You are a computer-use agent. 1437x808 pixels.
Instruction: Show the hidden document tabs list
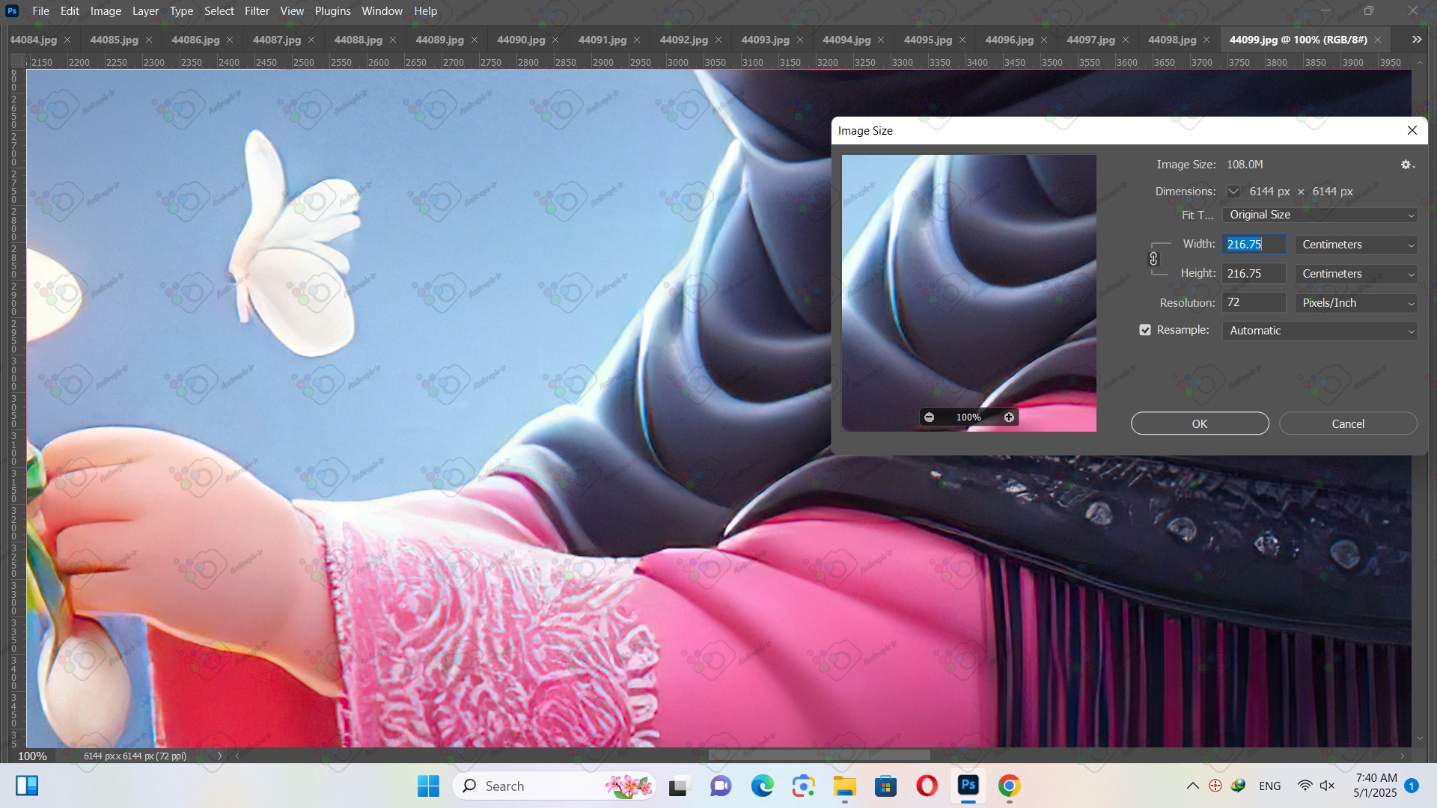coord(1416,40)
